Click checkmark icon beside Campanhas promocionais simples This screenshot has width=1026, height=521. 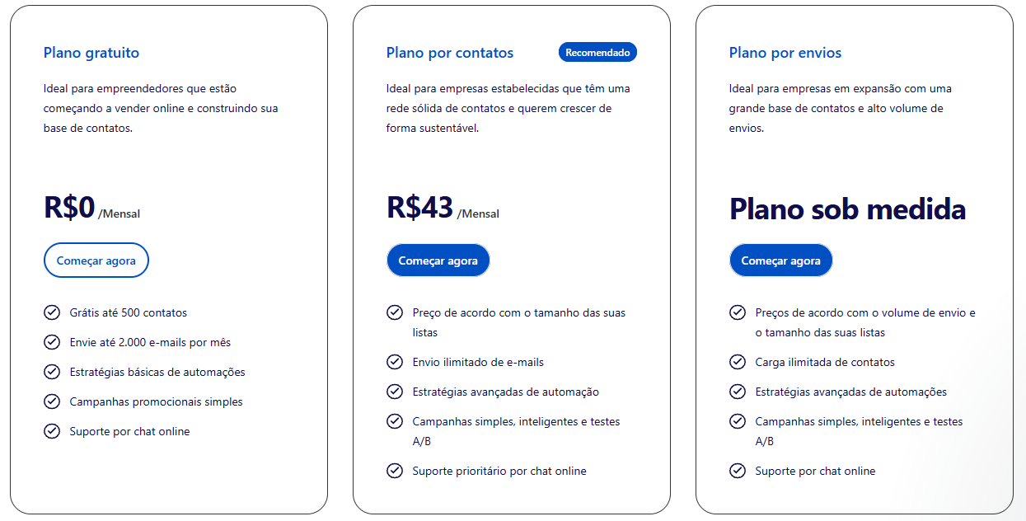point(52,401)
